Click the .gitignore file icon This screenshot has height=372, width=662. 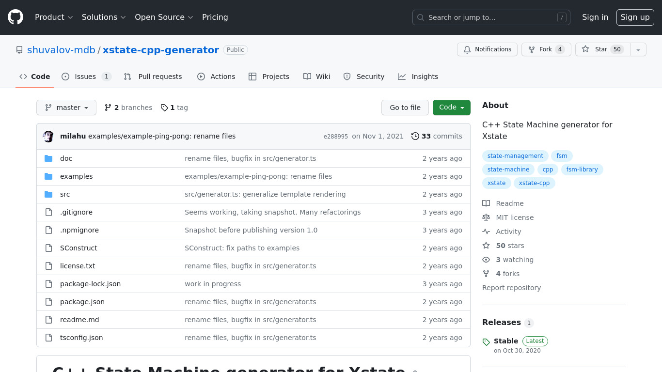click(x=48, y=212)
